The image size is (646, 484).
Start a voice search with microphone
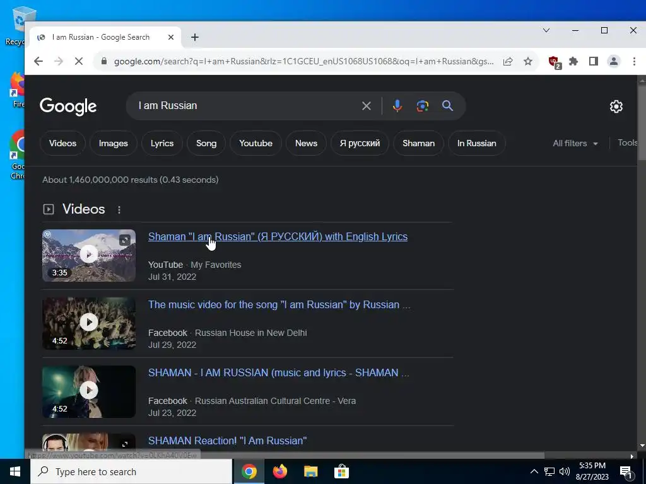(397, 106)
